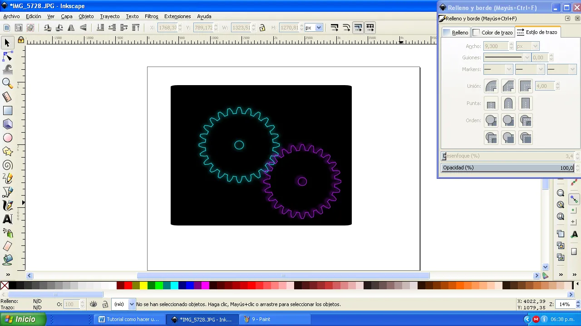Pick the yellow swatch in palette

click(143, 285)
